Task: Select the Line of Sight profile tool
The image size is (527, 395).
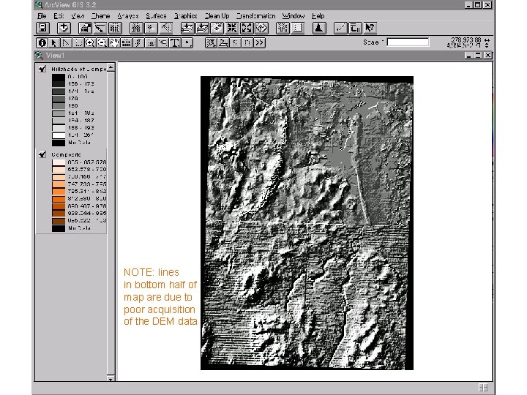Action: pos(223,43)
